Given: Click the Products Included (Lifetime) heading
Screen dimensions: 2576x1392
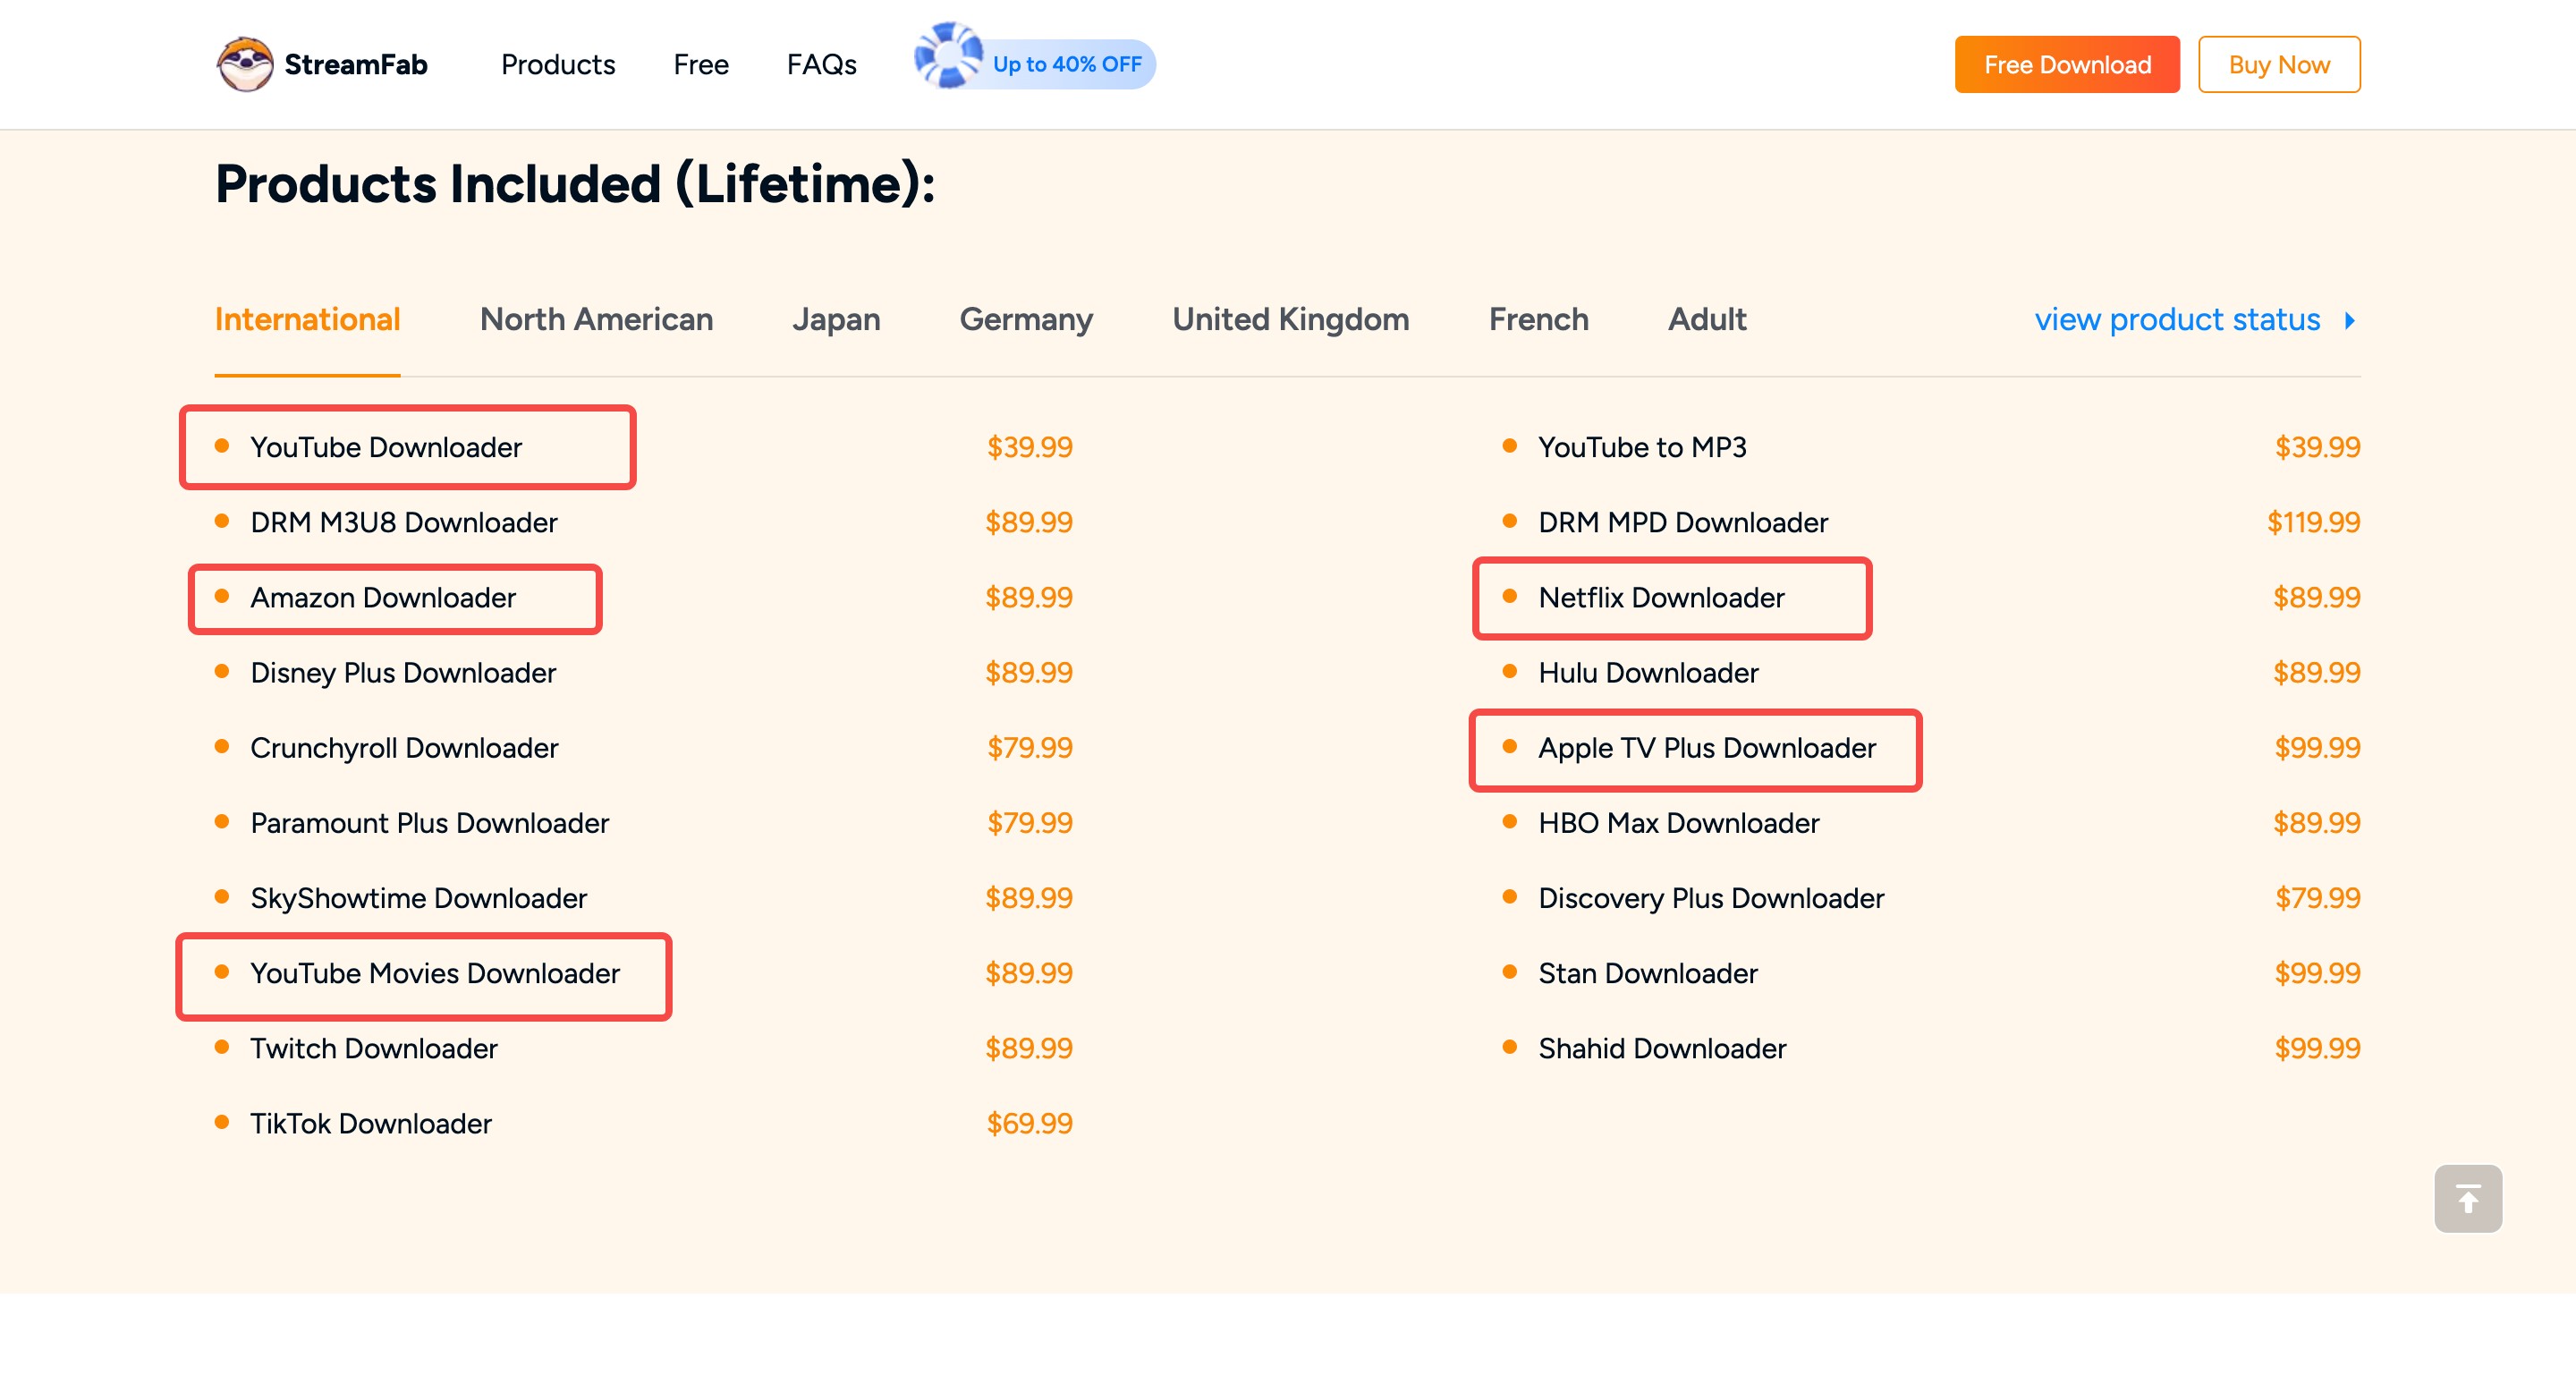Looking at the screenshot, I should point(575,185).
